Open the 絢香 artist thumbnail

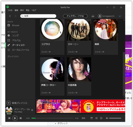106,30
